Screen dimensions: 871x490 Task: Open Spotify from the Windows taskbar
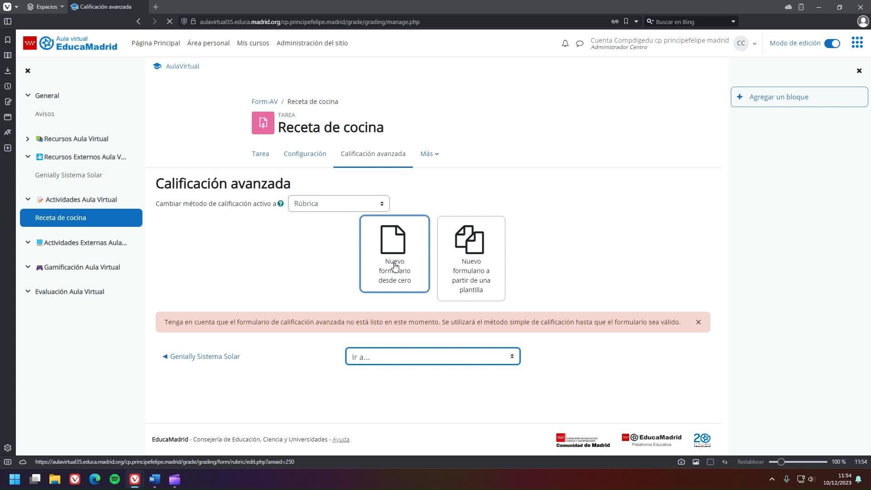115,479
